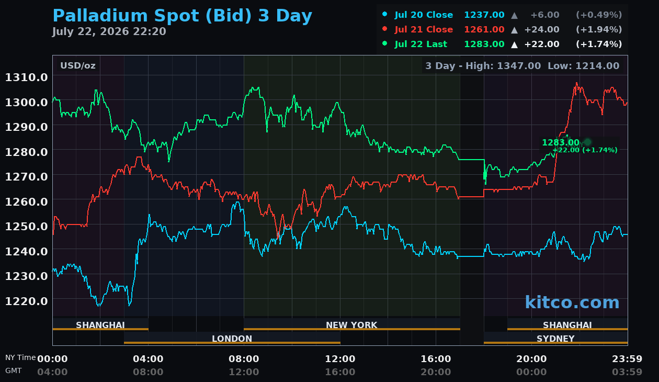Click the NY Time axis label
The height and width of the screenshot is (382, 659).
[20, 357]
